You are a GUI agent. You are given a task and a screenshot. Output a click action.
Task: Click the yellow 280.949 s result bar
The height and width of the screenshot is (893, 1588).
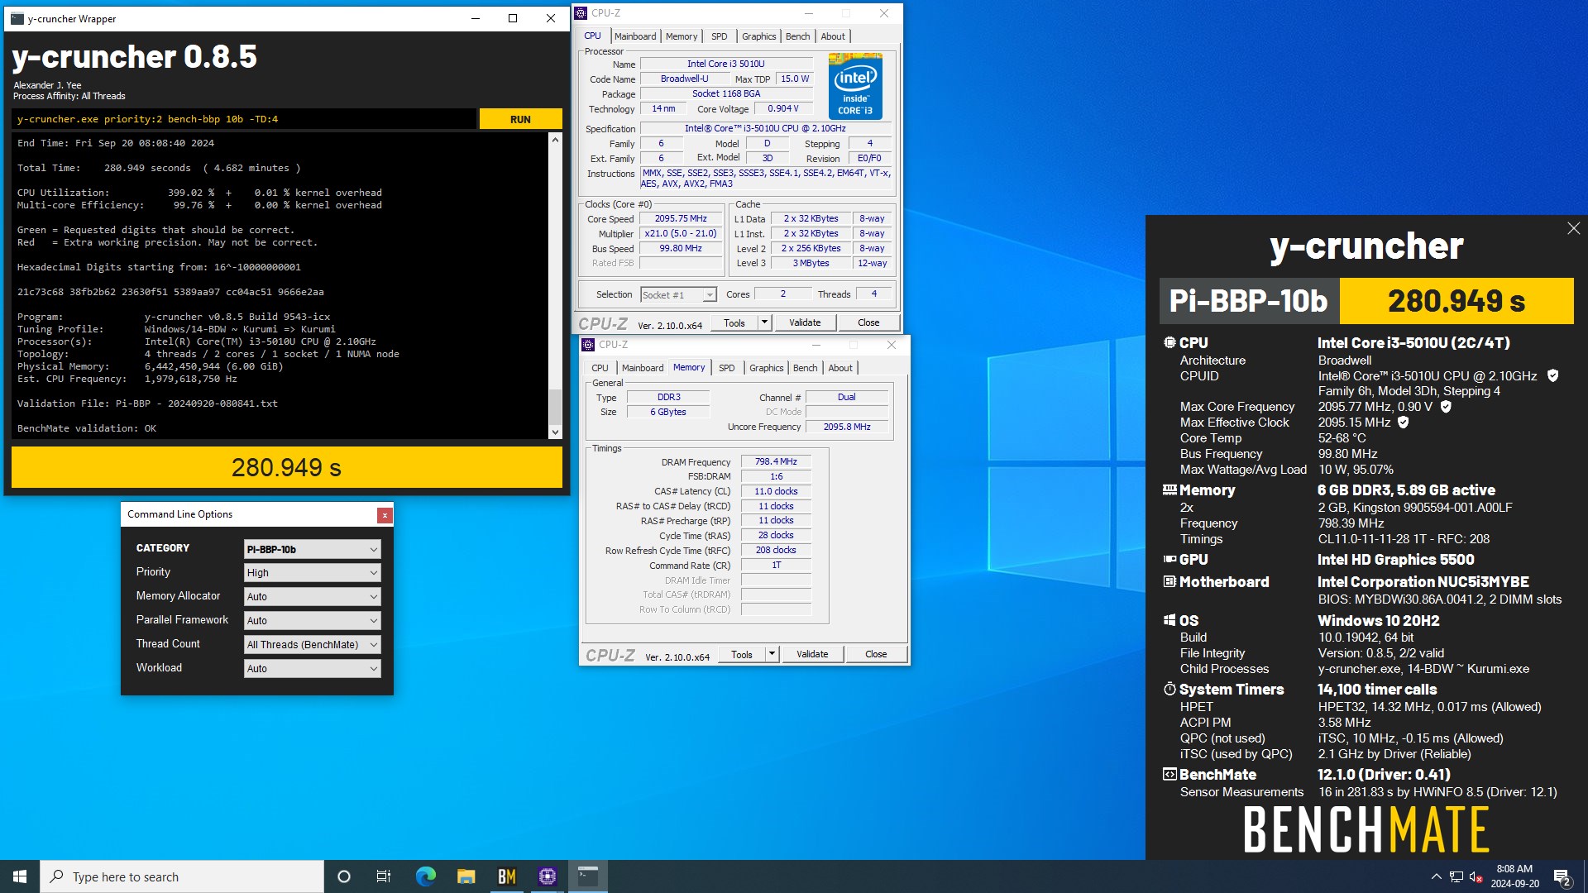[x=287, y=467]
